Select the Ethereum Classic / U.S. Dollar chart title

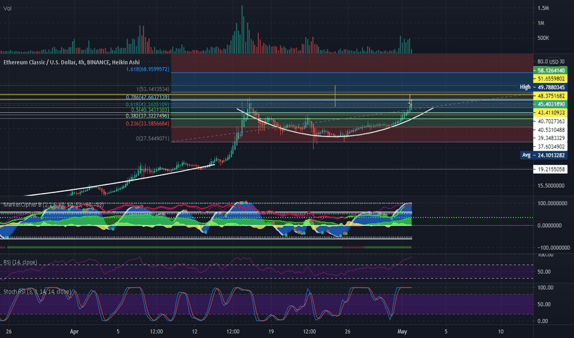point(71,62)
